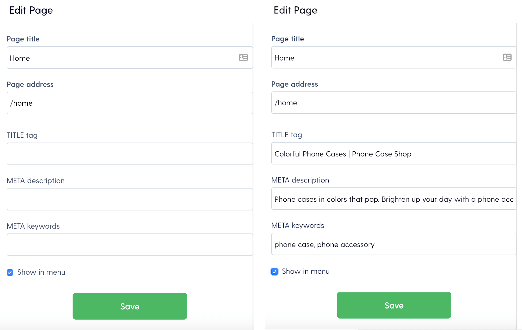Screen dimensions: 522x330
Task: Click the contact card icon in right Page title field
Action: point(507,57)
